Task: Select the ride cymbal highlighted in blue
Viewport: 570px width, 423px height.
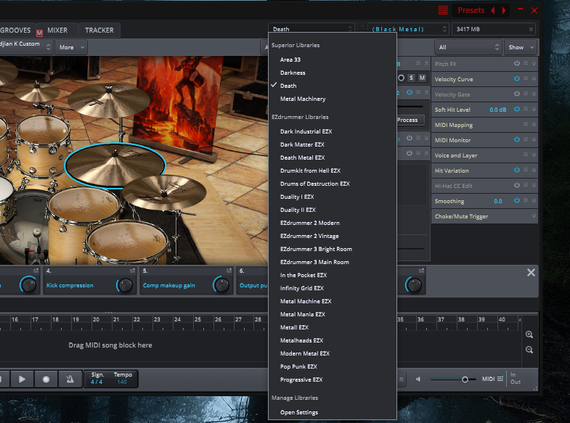Action: click(x=115, y=165)
